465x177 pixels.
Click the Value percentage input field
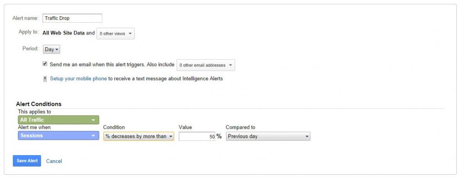pyautogui.click(x=197, y=137)
